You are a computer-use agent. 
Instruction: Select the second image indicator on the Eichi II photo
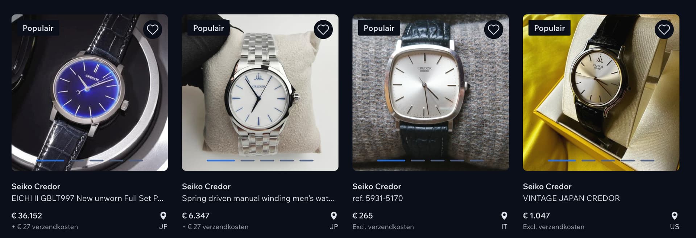pyautogui.click(x=77, y=160)
